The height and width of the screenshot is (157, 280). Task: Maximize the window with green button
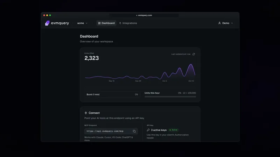[x=50, y=15]
